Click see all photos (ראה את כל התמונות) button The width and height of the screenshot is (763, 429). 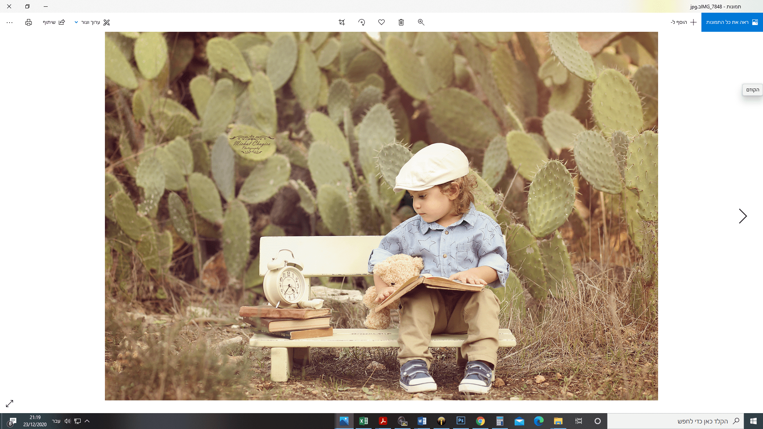(x=732, y=22)
